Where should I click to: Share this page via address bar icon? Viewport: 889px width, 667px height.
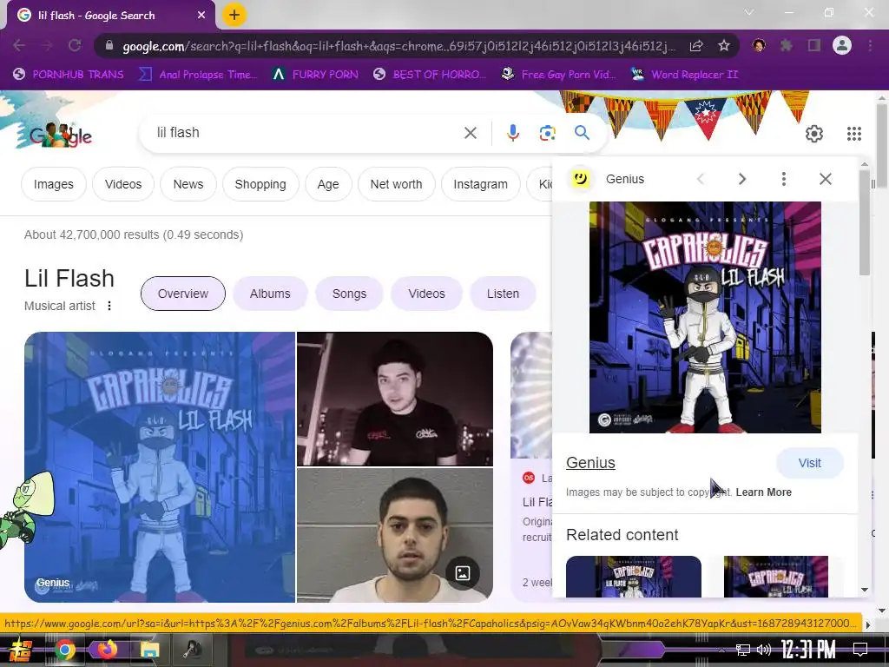tap(696, 45)
